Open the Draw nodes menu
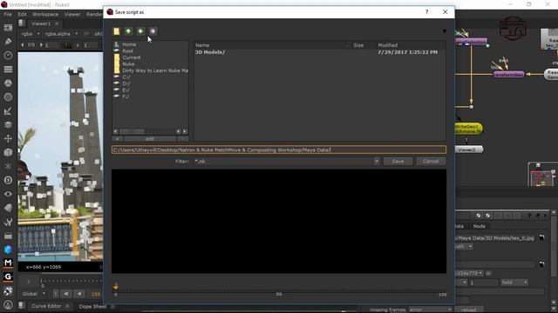 pos(8,42)
